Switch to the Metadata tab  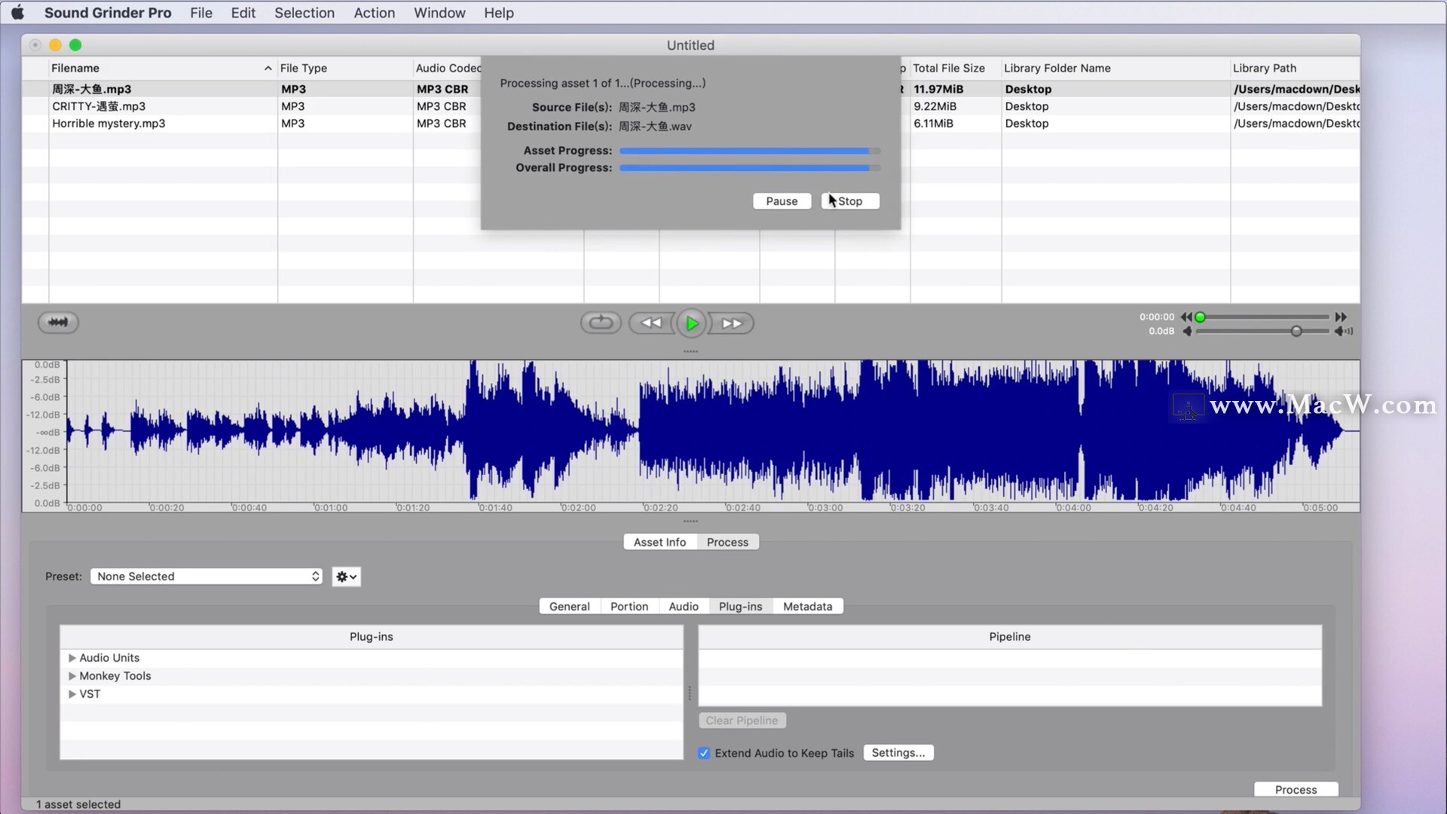807,605
